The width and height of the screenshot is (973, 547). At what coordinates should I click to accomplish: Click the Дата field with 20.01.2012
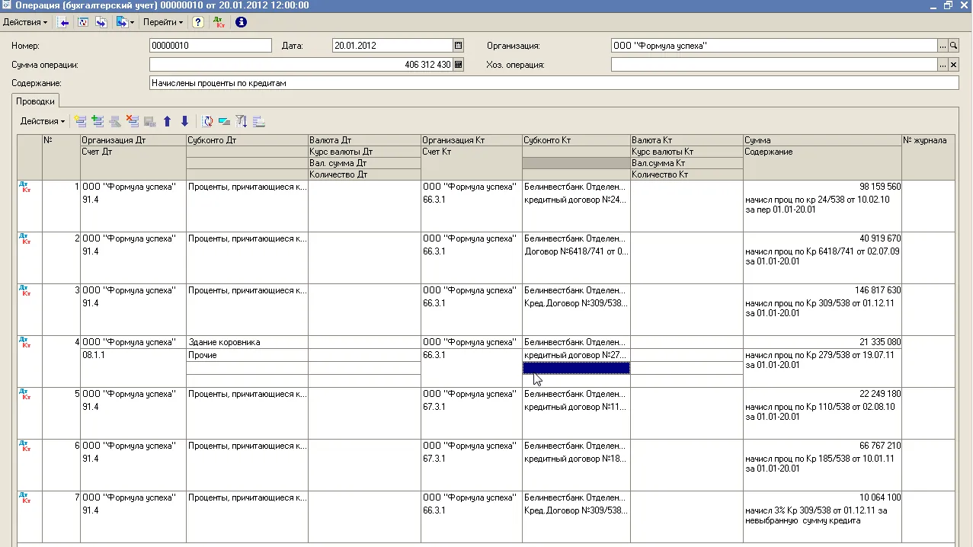point(392,46)
